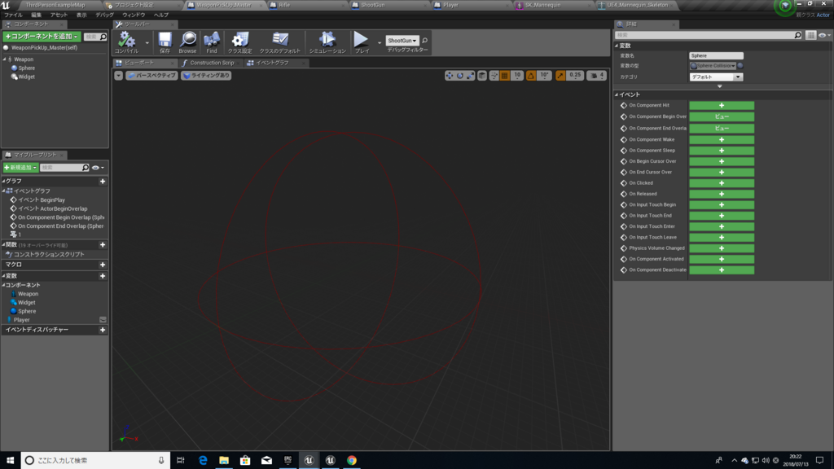834x469 pixels.
Task: Add a new variable with plus icon
Action: pos(103,276)
